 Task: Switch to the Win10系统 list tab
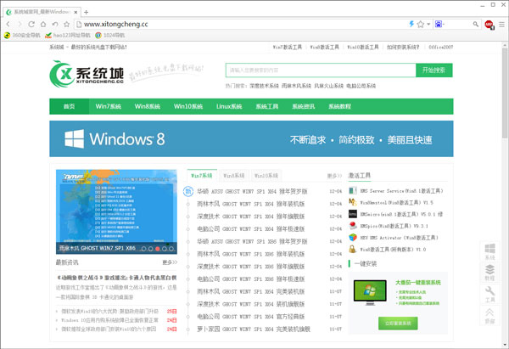pyautogui.click(x=266, y=176)
